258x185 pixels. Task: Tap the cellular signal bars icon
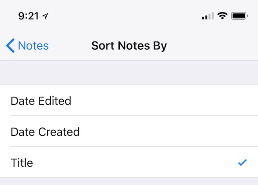click(x=207, y=16)
